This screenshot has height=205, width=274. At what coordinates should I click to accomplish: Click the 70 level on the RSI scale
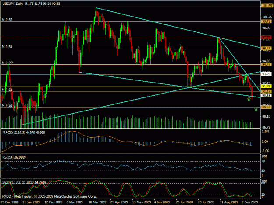coord(263,161)
